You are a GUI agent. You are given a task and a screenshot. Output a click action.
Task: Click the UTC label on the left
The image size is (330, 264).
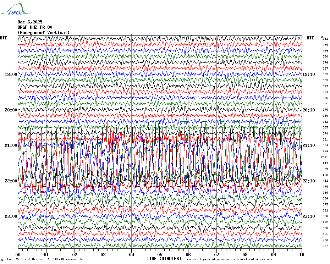pos(4,38)
